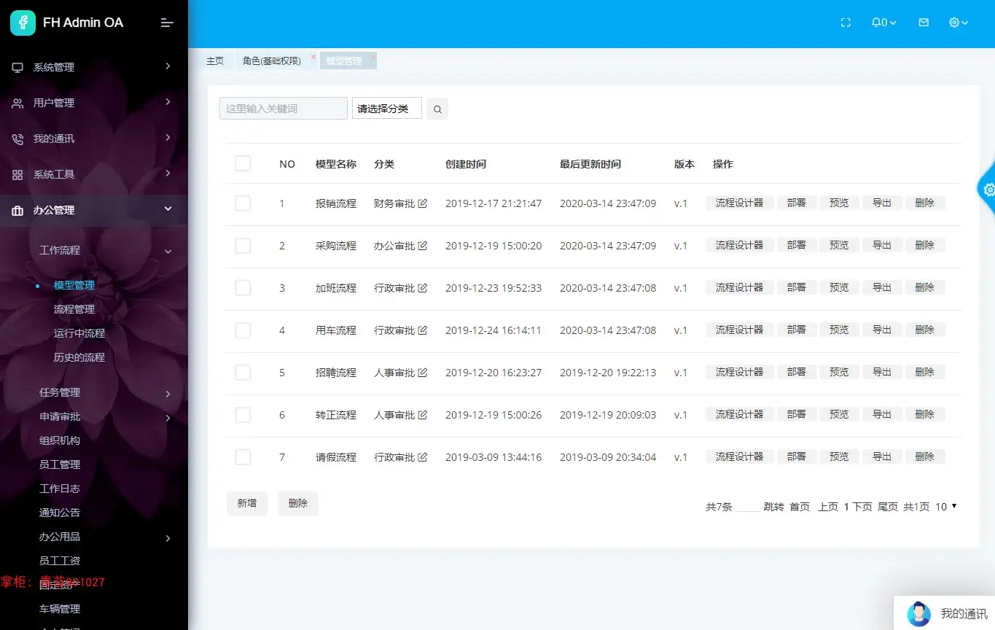Screen dimensions: 995x630
Task: Enter fullscreen mode via header icon
Action: [846, 23]
